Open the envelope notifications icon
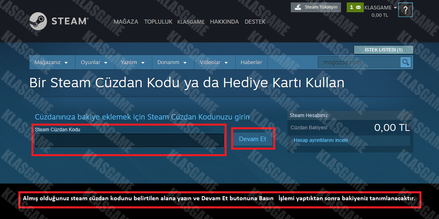 355,8
